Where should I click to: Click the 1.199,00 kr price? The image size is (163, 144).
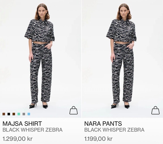(98, 139)
